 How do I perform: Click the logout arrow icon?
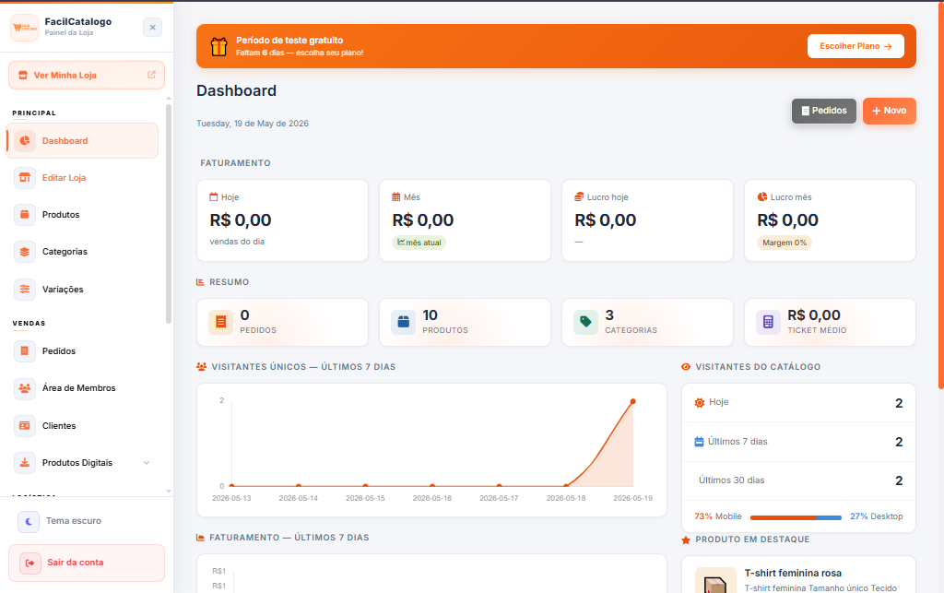pos(30,563)
